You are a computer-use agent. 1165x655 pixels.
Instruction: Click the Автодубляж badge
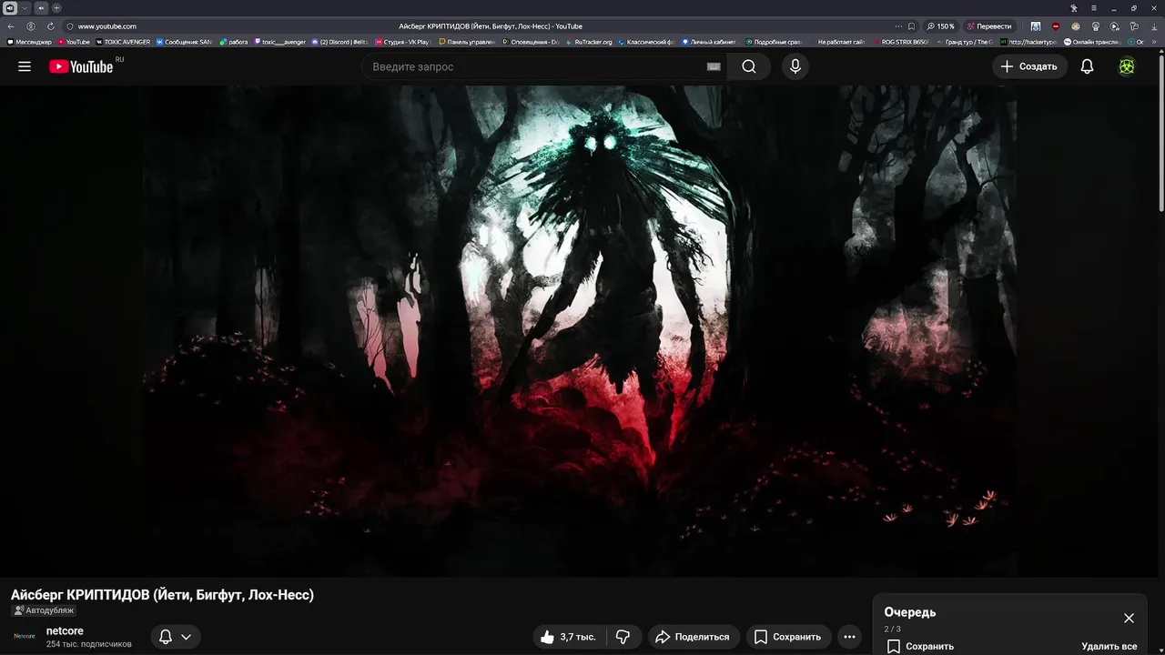pos(44,610)
